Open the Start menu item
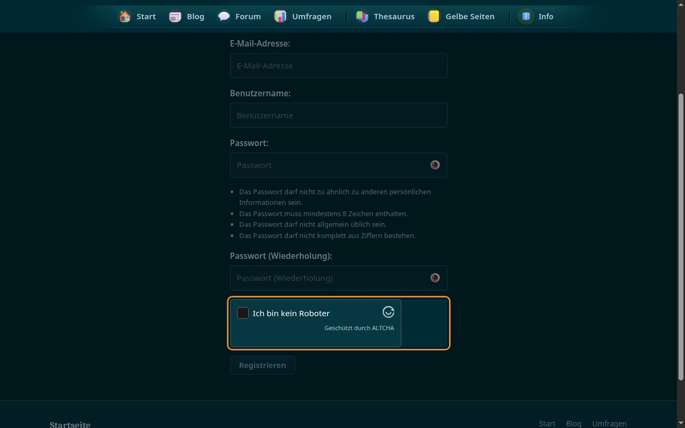 click(138, 17)
